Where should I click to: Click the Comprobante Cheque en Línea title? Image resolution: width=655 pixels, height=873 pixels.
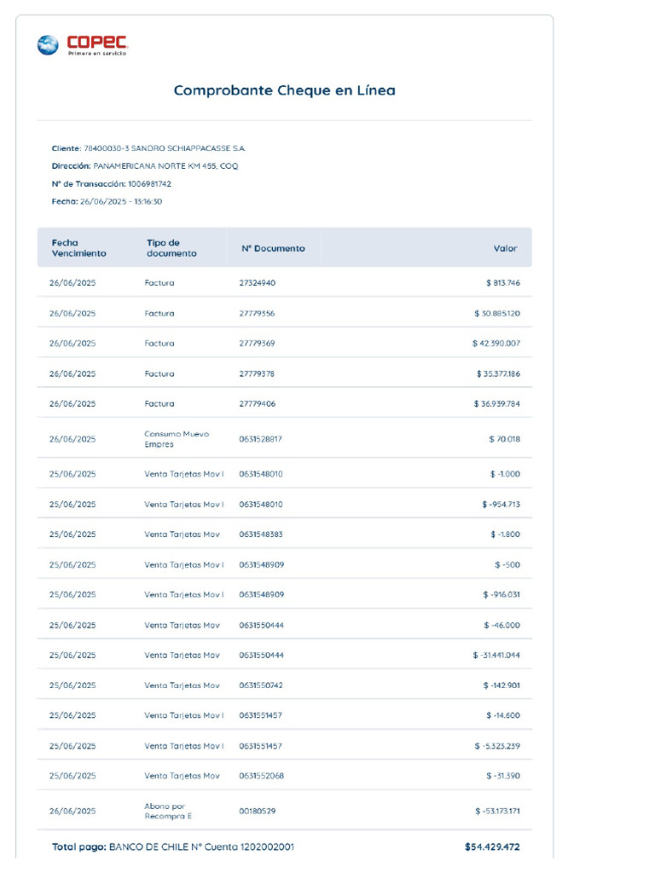tap(284, 90)
